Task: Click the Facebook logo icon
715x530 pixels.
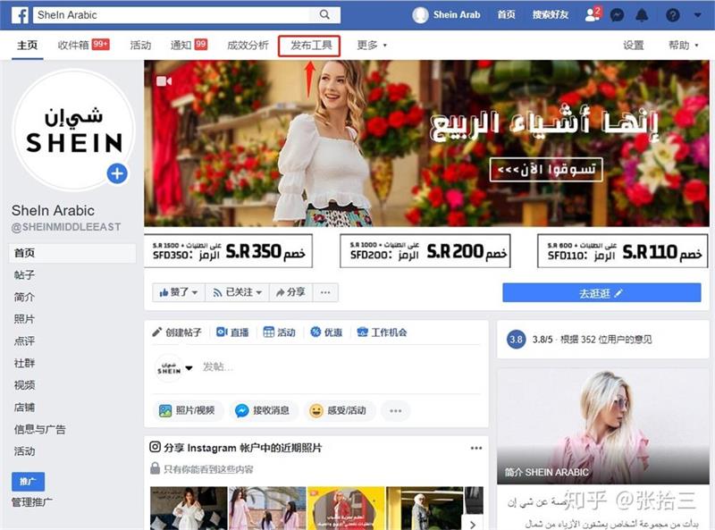Action: click(20, 15)
